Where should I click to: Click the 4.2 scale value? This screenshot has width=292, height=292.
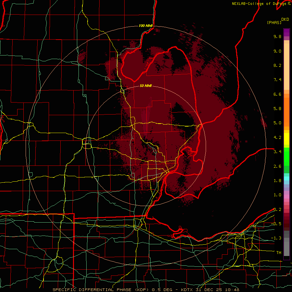point(277,138)
